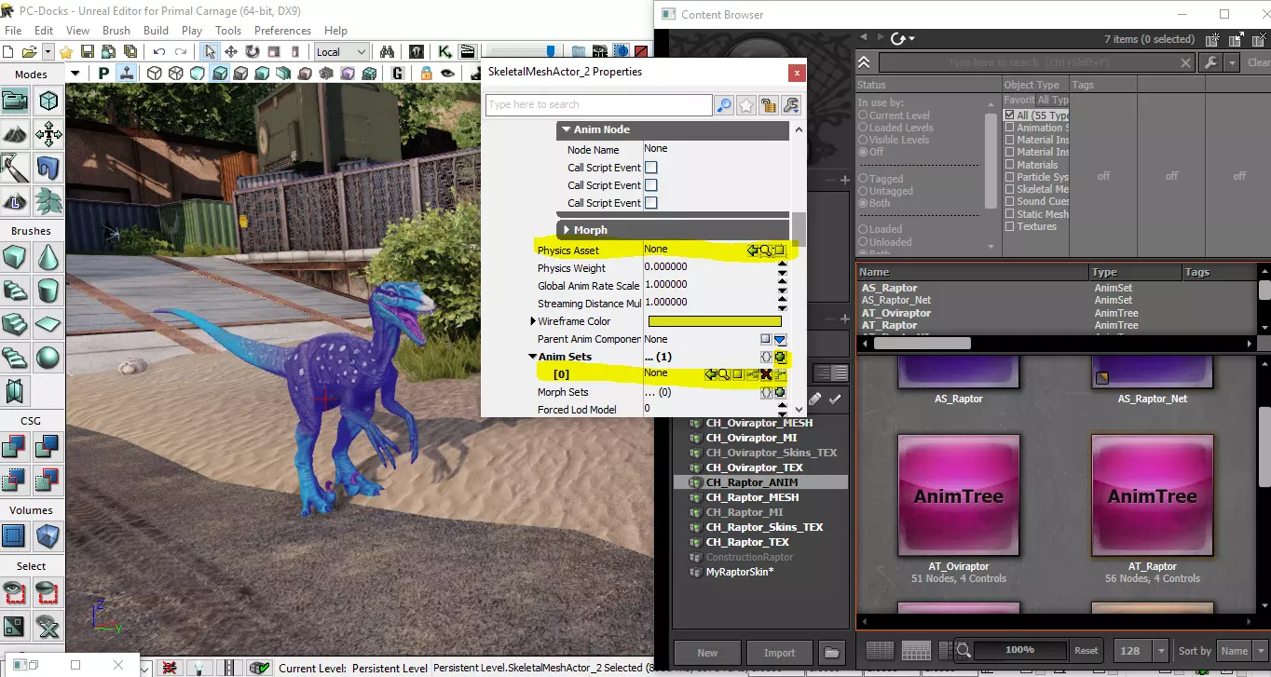1271x677 pixels.
Task: Open the Tools menu
Action: coord(228,31)
